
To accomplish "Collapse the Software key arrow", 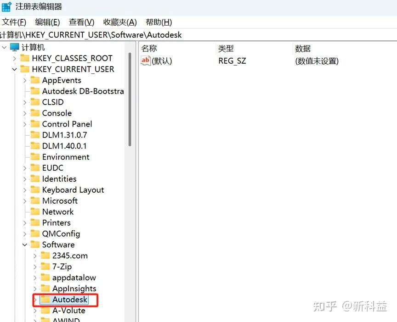I will point(25,244).
